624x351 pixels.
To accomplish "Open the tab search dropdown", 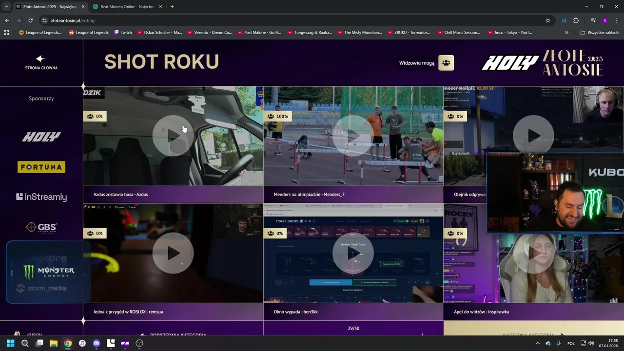I will tap(6, 7).
